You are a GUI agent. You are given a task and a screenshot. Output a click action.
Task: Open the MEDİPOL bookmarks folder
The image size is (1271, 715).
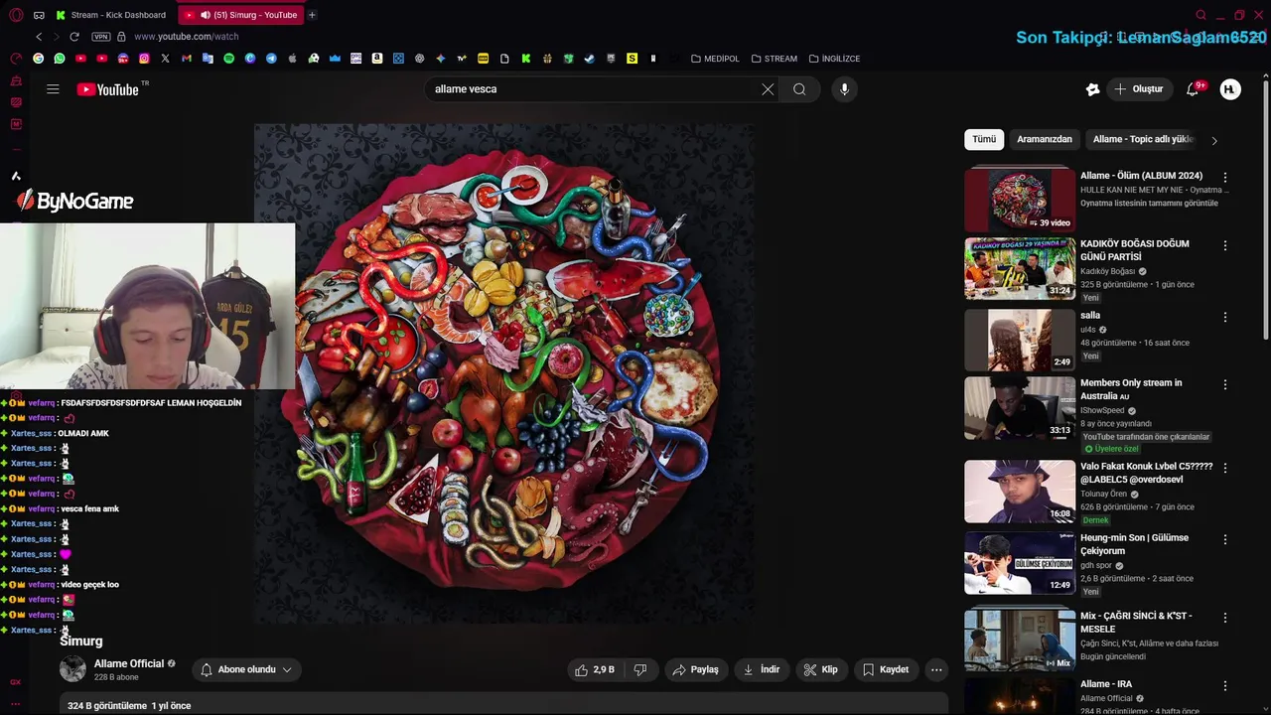715,59
